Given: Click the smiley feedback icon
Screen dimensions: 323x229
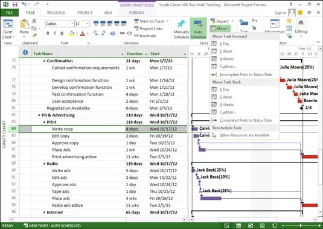Looking at the screenshot, I should (x=300, y=13).
